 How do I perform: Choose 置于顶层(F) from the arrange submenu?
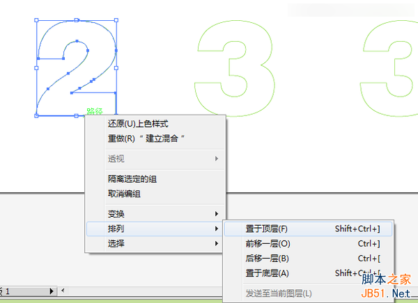click(308, 229)
